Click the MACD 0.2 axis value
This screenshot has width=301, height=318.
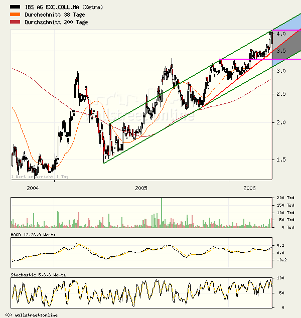click(x=280, y=246)
